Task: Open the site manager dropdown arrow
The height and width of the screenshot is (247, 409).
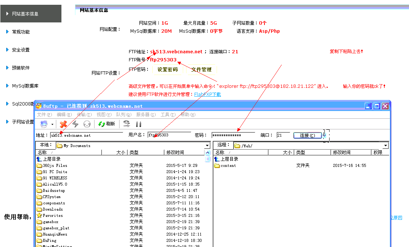Action: pyautogui.click(x=53, y=124)
